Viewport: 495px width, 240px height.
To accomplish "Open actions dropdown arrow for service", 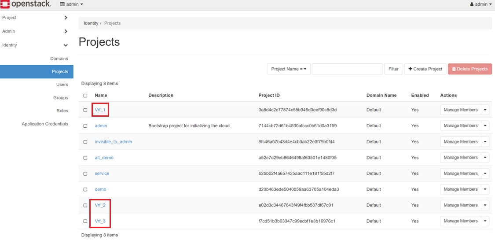I will [485, 174].
